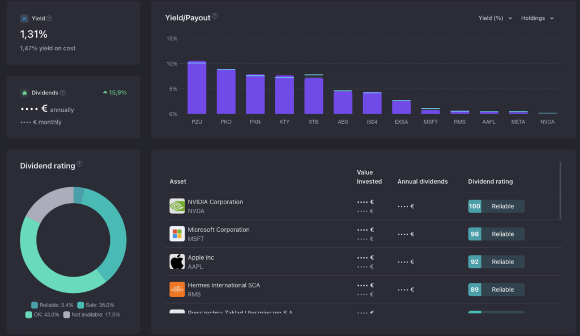The height and width of the screenshot is (336, 580).
Task: Click the NVDA ticker under NVIDIA Corporation
Action: coord(196,211)
